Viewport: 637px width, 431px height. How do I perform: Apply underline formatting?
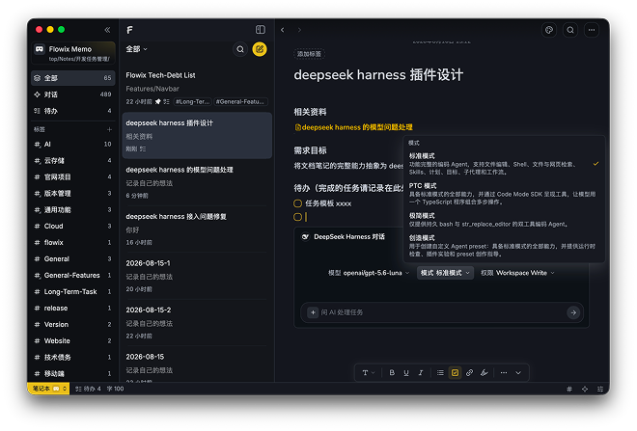pos(406,372)
